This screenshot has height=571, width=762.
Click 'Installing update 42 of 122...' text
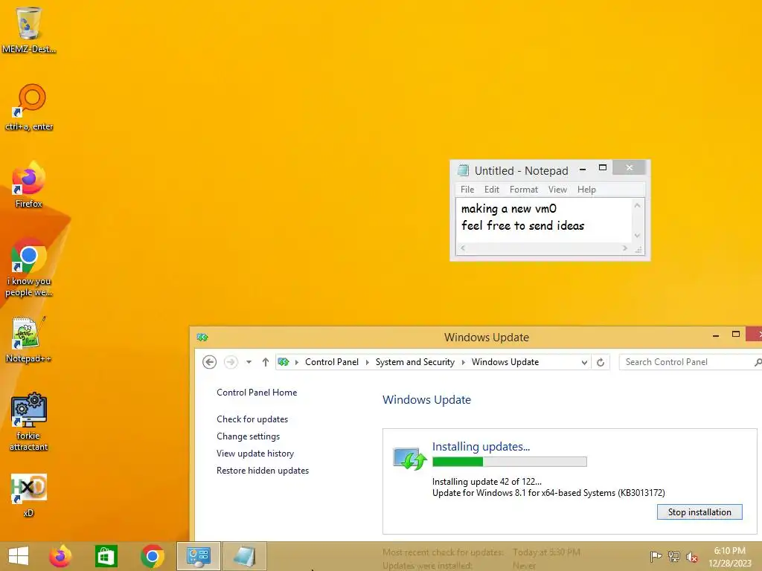pos(487,482)
